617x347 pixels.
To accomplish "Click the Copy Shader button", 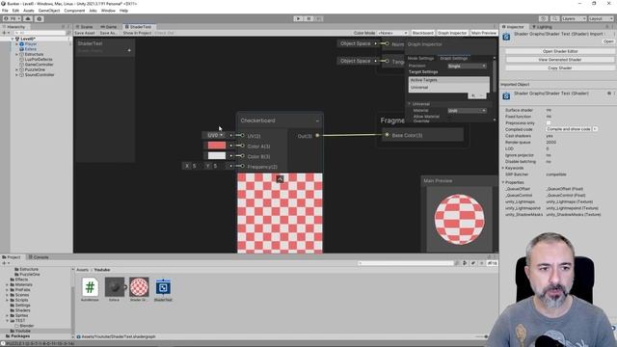I will [560, 67].
